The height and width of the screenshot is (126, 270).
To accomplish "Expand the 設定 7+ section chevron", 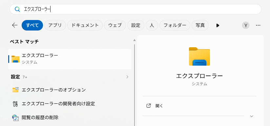I will [x=127, y=77].
